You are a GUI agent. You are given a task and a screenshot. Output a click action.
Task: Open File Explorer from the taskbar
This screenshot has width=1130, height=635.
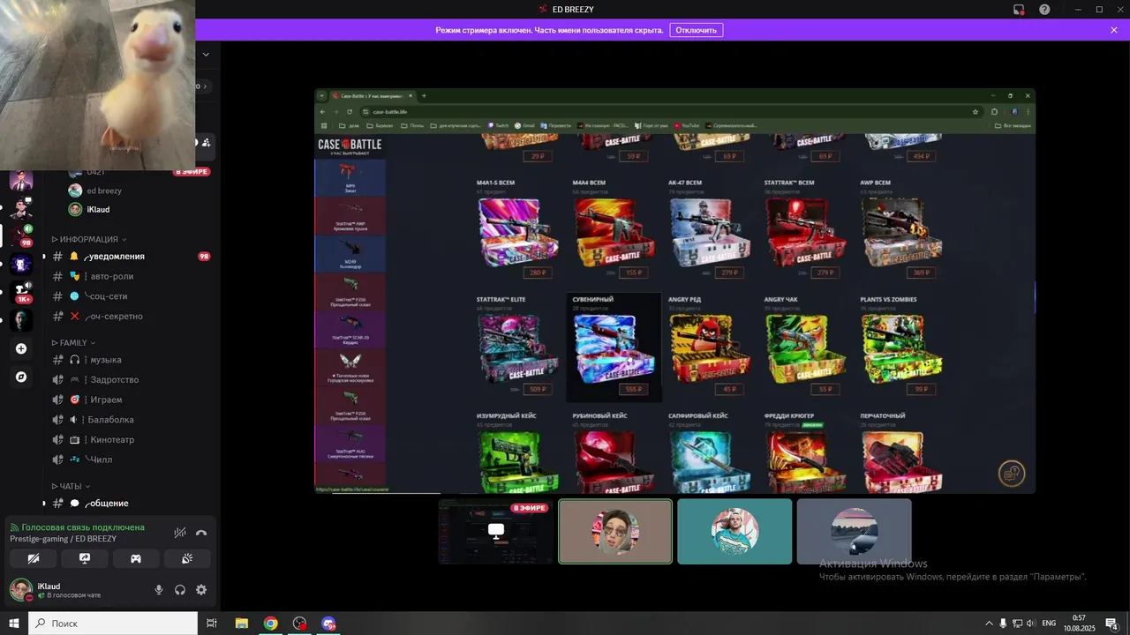tap(241, 624)
